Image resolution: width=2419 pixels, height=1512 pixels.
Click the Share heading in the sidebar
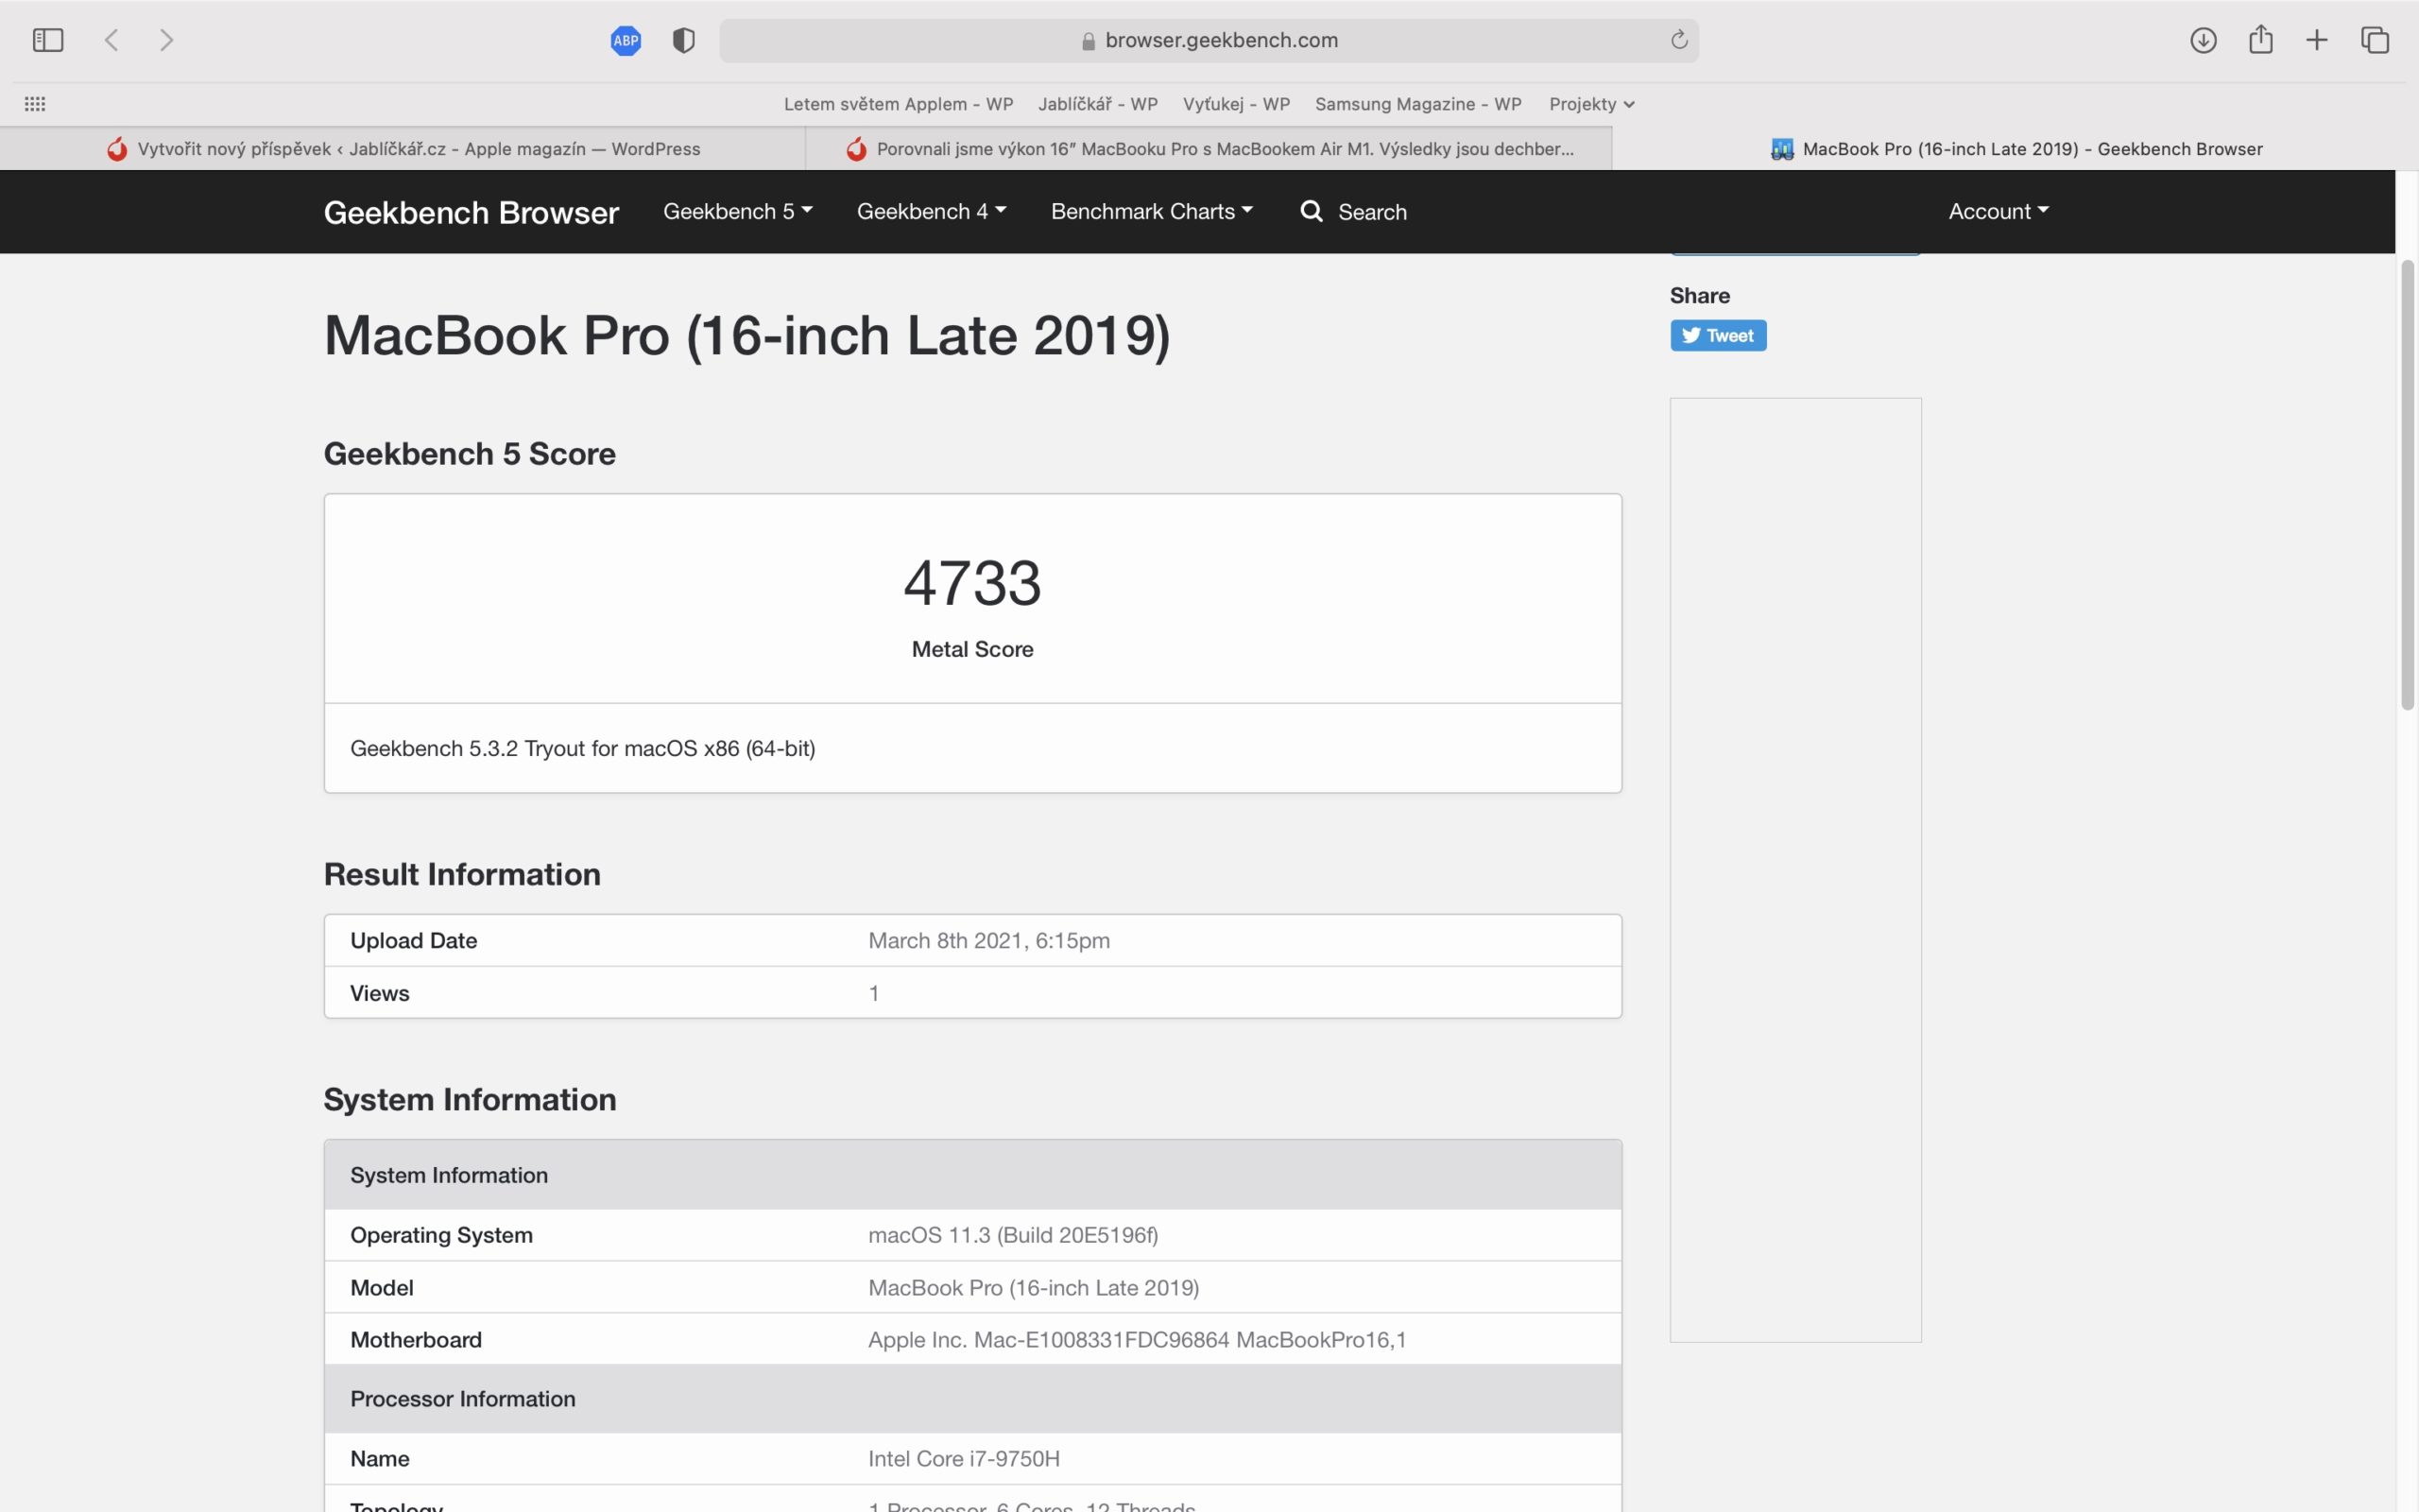pyautogui.click(x=1699, y=295)
